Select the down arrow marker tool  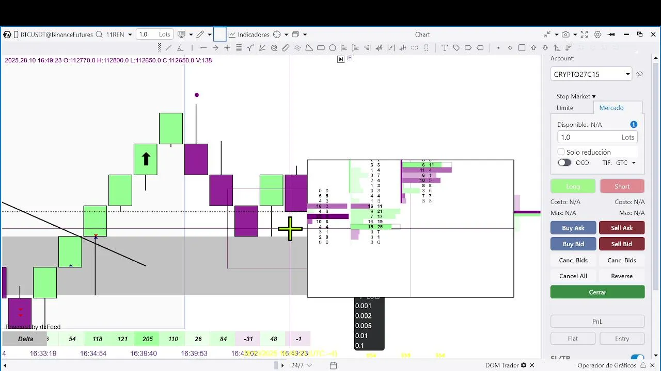(545, 48)
